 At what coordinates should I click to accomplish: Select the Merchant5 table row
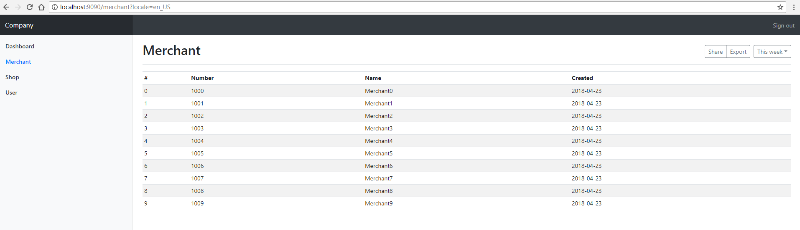coord(379,153)
